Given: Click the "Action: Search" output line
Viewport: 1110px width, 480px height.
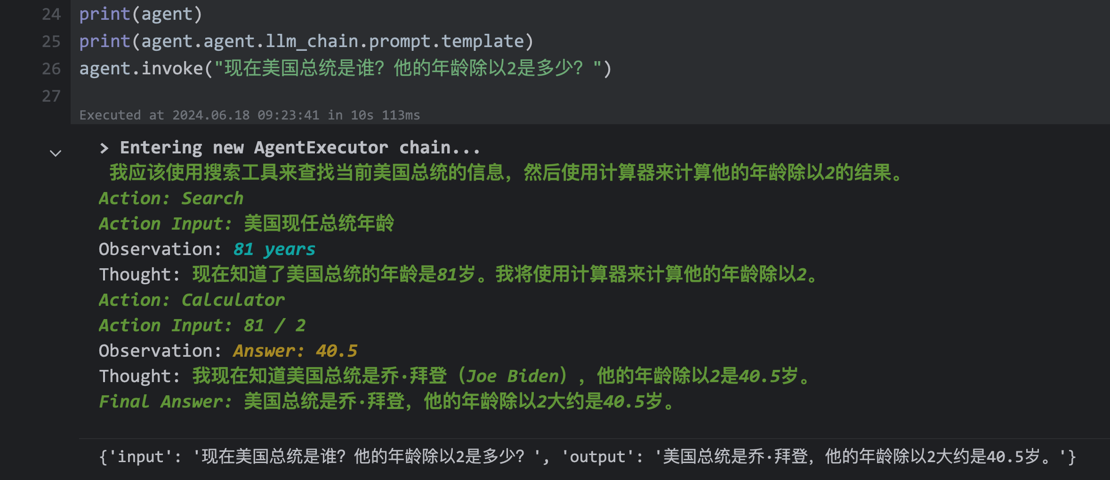Looking at the screenshot, I should (171, 199).
